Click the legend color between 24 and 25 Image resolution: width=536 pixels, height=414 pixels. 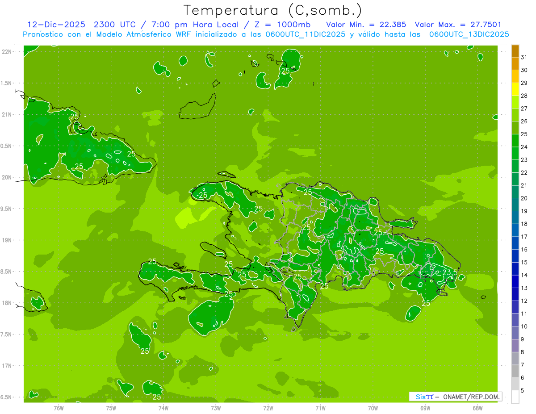tap(515, 141)
